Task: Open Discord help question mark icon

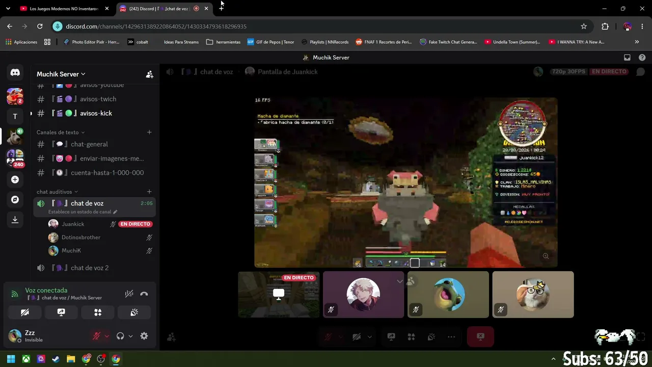Action: [x=642, y=58]
